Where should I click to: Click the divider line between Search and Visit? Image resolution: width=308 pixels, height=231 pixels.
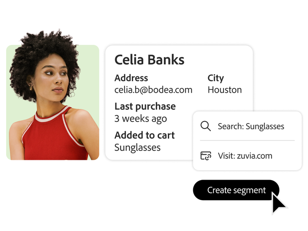pyautogui.click(x=247, y=141)
